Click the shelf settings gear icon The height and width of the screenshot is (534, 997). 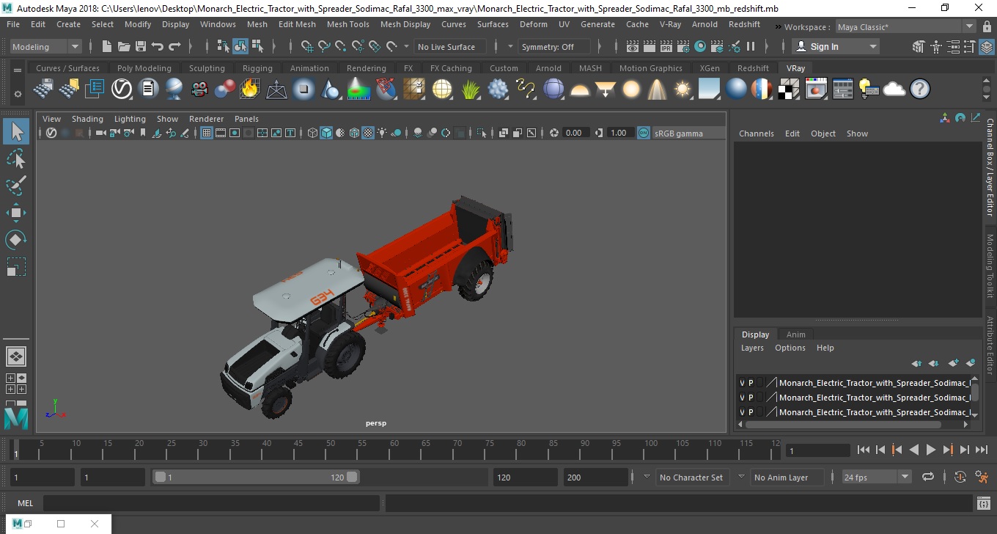coord(18,94)
